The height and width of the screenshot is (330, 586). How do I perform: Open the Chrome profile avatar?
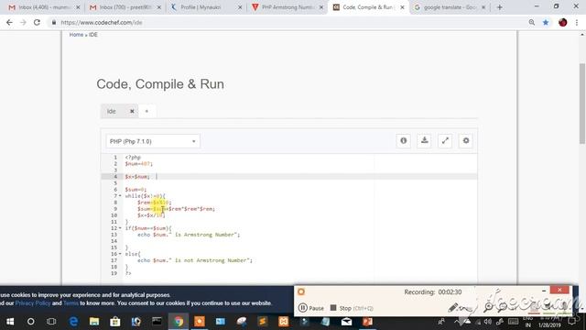tap(562, 22)
